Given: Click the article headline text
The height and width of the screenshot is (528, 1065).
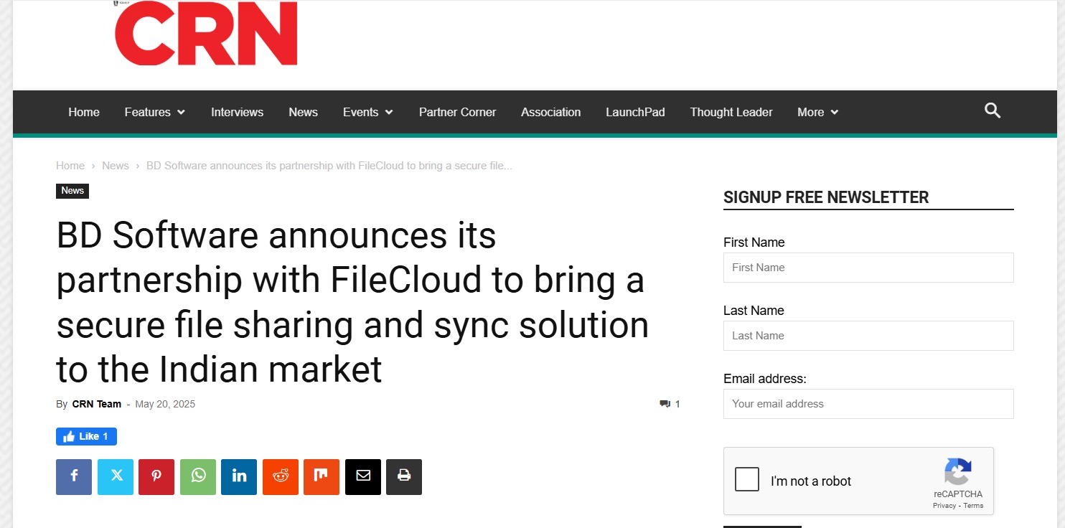Looking at the screenshot, I should click(x=352, y=302).
